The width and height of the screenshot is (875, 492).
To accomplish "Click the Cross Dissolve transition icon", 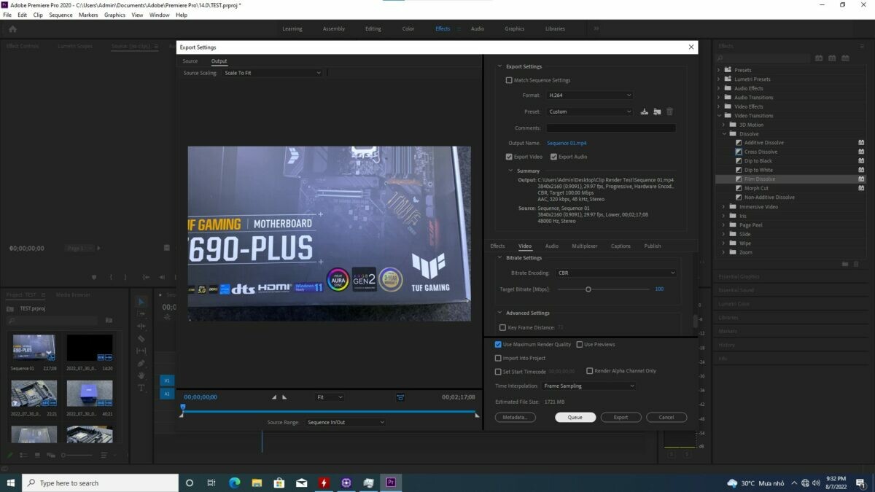I will pos(739,152).
